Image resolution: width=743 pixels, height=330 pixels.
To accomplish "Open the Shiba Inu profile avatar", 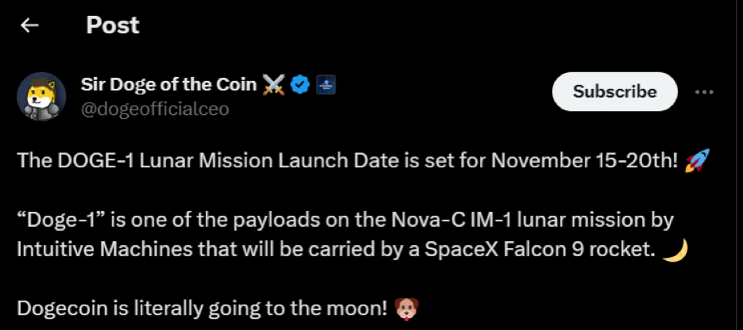I will point(41,97).
